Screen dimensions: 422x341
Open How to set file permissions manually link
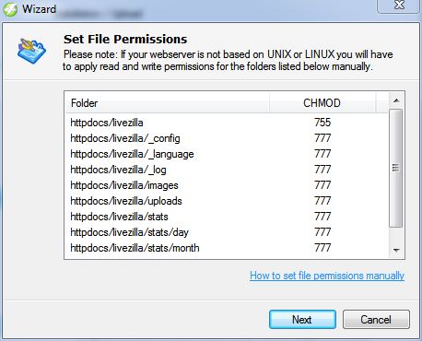pyautogui.click(x=327, y=276)
